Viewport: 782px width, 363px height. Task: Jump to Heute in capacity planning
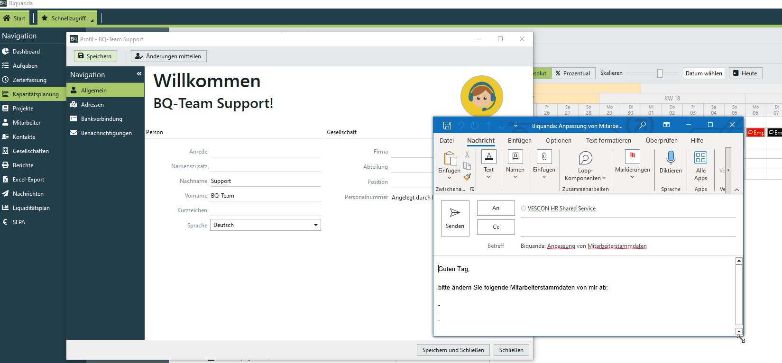pyautogui.click(x=745, y=73)
